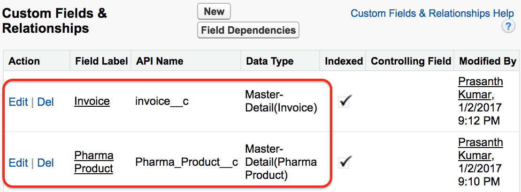Image resolution: width=521 pixels, height=192 pixels.
Task: Open the Invoice field label link
Action: click(92, 101)
